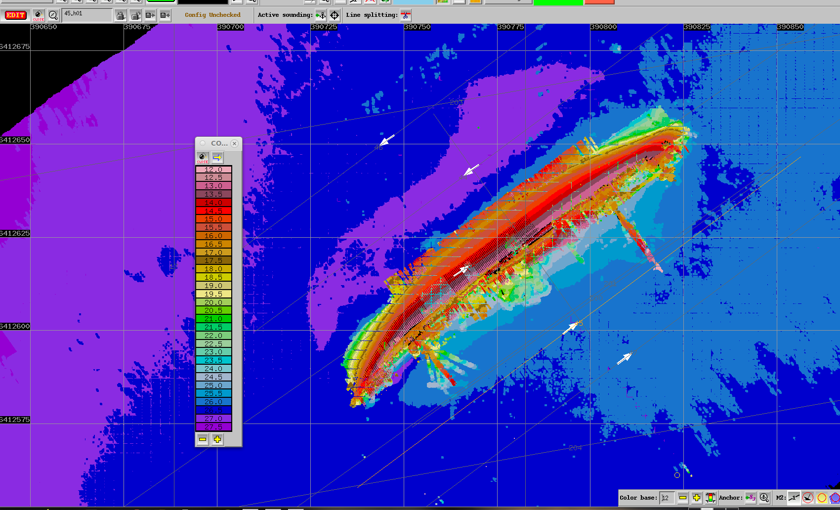The width and height of the screenshot is (840, 510).
Task: Toggle the M2 red circle measure icon
Action: (808, 498)
